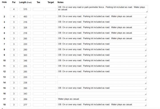Click the Target field for hole 16

[x=51, y=94]
